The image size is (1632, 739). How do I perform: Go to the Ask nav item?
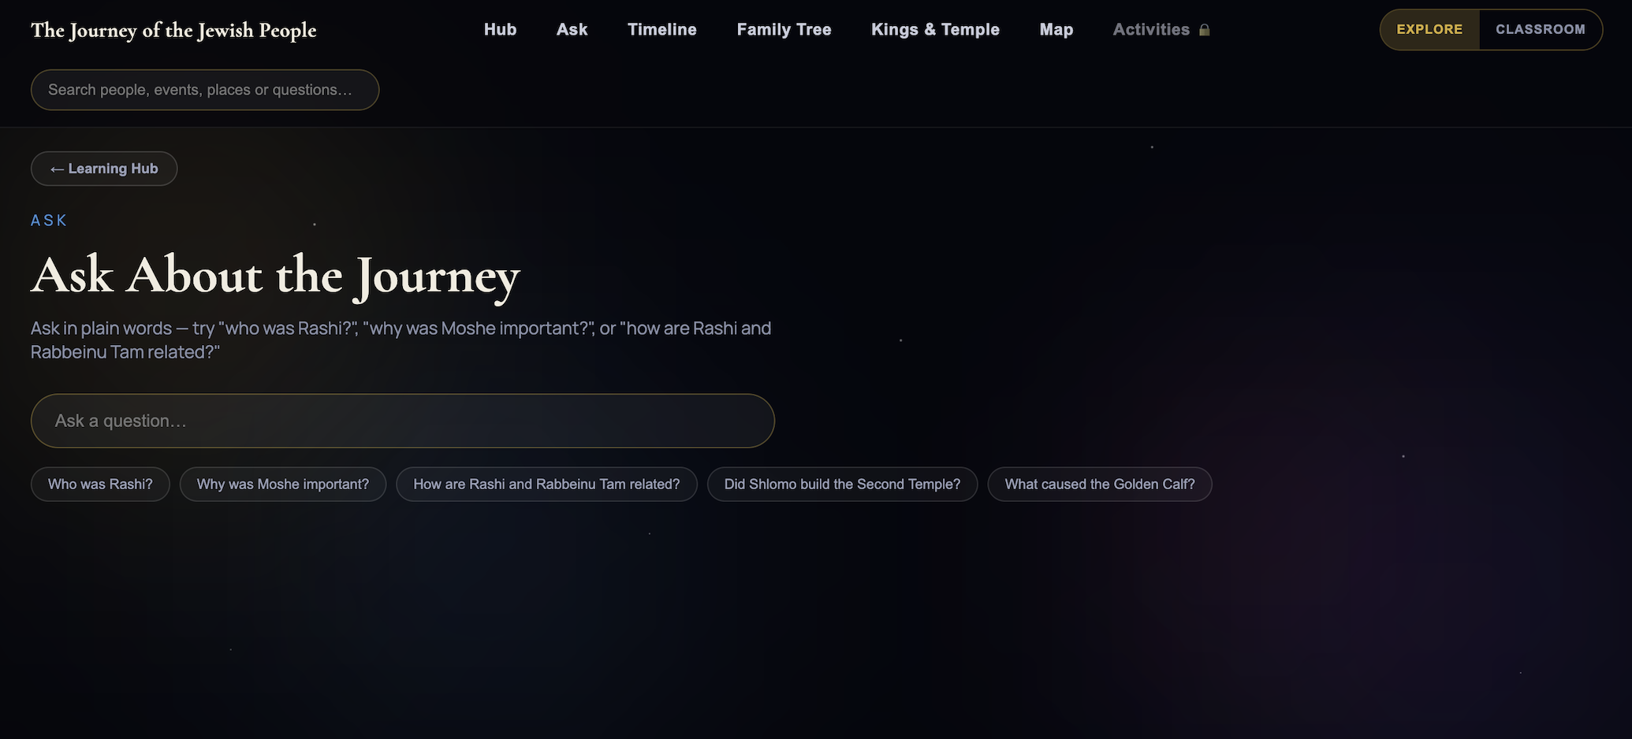click(x=572, y=30)
